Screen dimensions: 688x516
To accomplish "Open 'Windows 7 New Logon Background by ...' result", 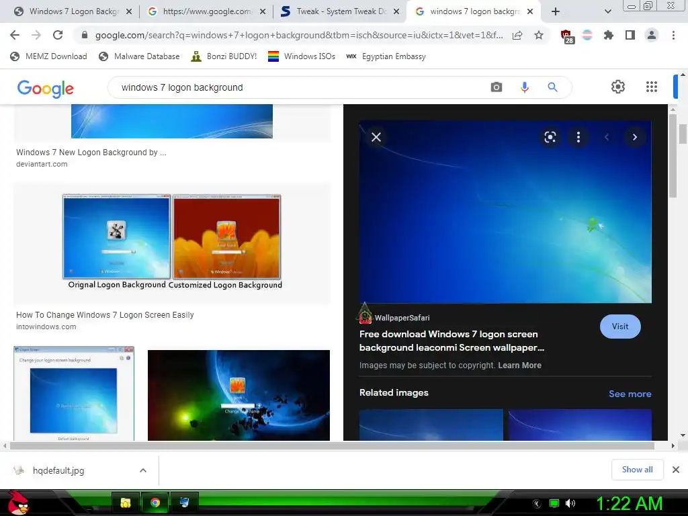I will click(x=91, y=153).
